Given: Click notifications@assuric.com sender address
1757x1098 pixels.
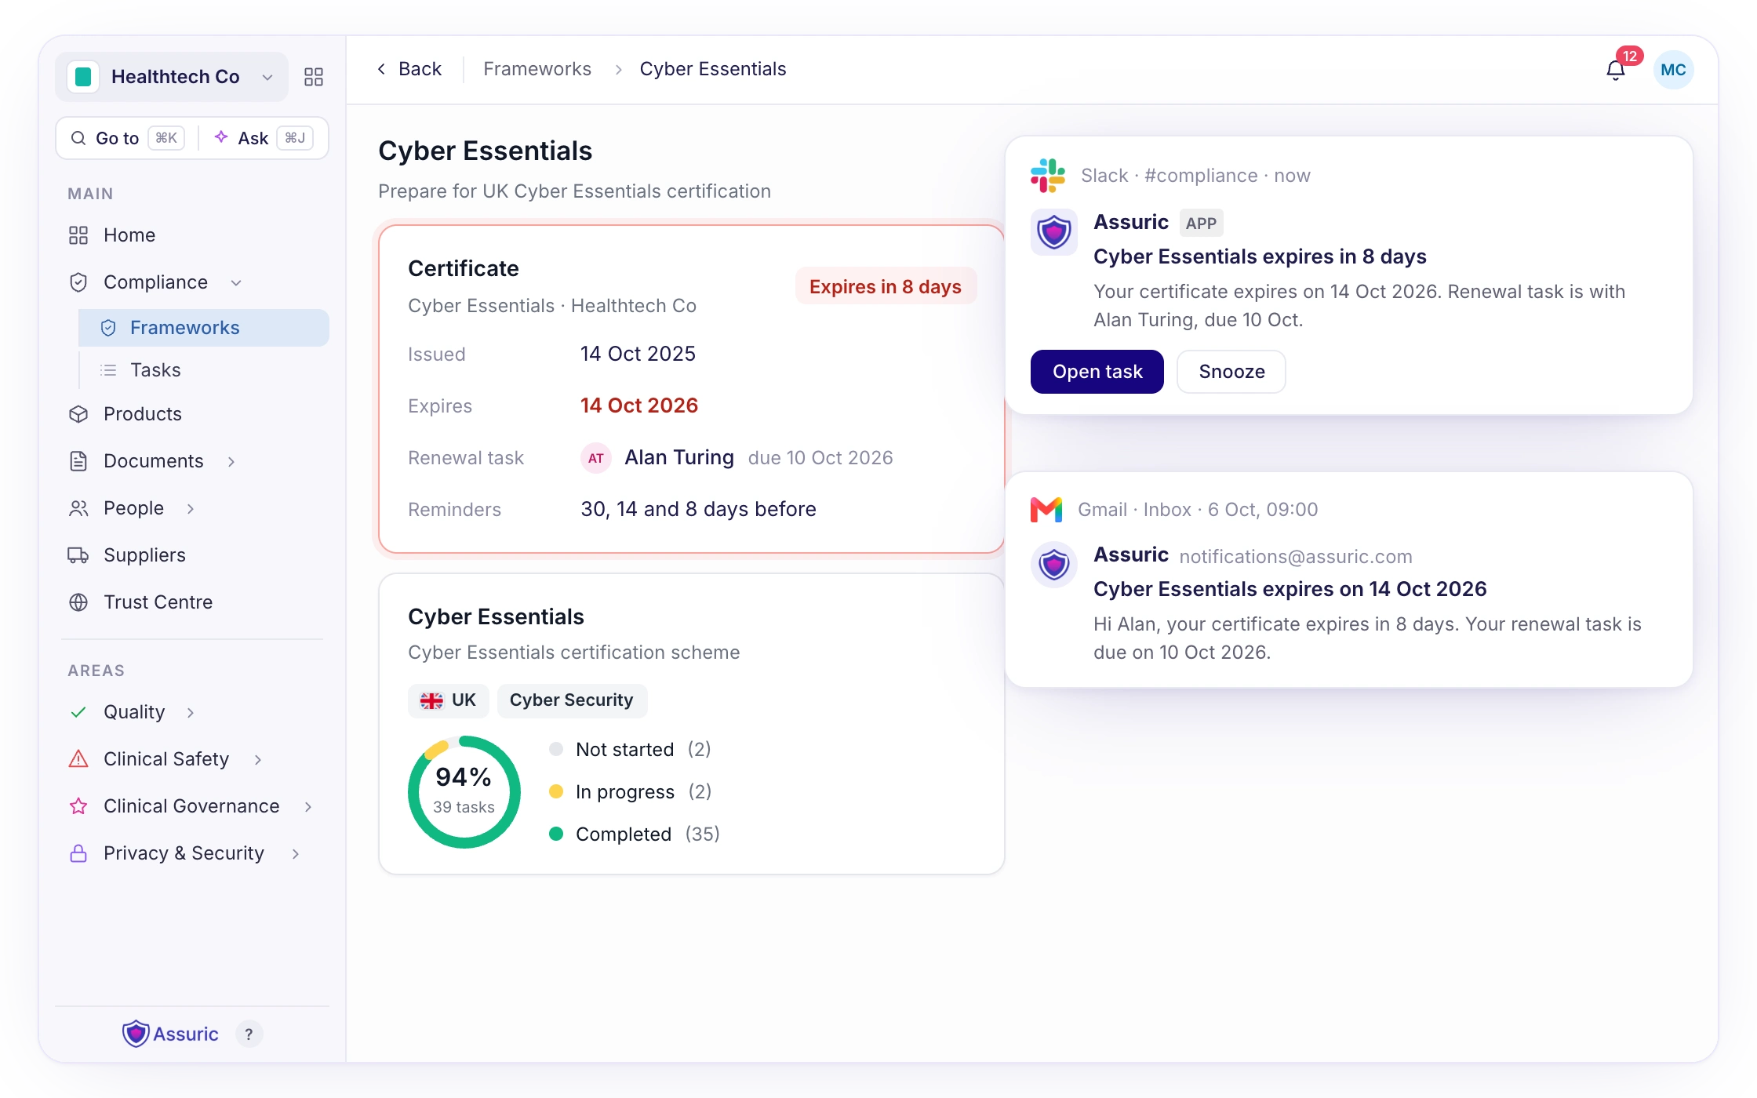Looking at the screenshot, I should point(1296,556).
